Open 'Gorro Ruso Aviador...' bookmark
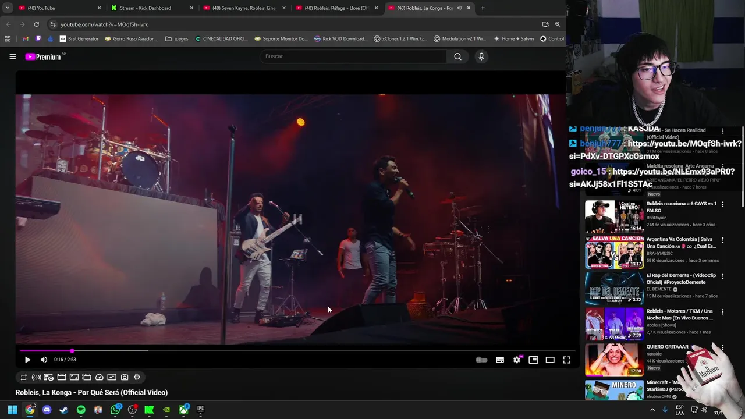The image size is (745, 419). click(131, 39)
